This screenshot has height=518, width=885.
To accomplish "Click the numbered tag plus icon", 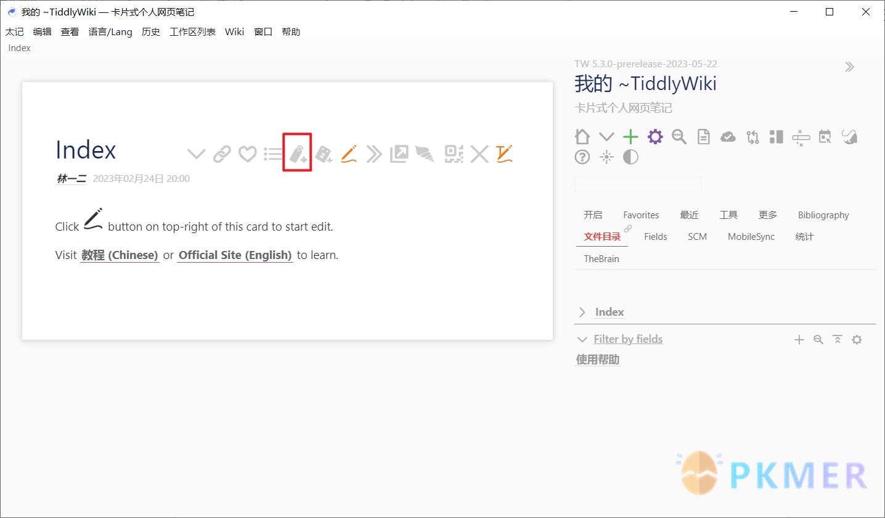I will 324,154.
